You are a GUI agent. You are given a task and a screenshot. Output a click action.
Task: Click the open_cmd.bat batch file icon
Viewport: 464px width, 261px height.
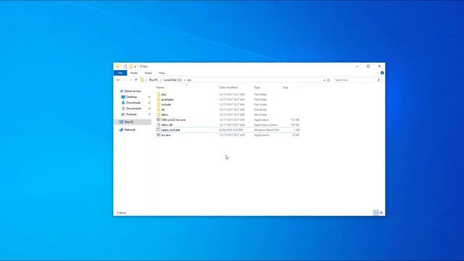point(159,130)
